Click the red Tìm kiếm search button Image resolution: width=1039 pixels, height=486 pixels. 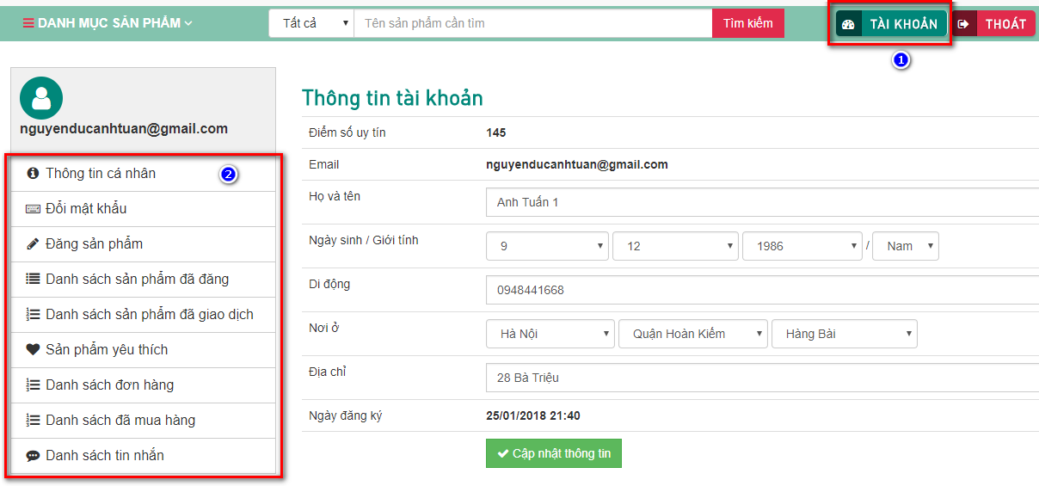click(747, 23)
